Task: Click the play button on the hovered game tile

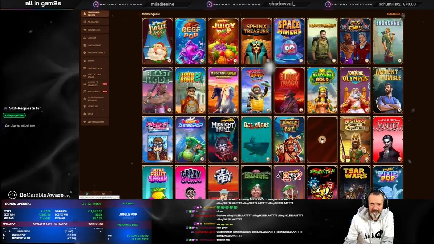Action: click(322, 140)
